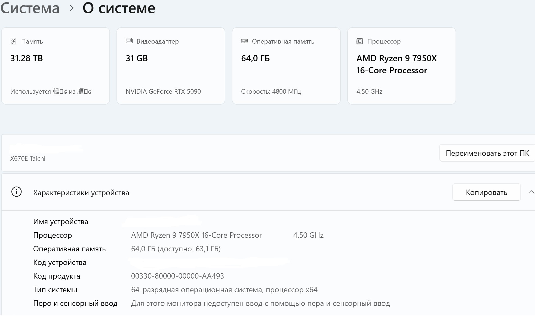Select the 31.28 TB storage value
Screen dimensions: 535x317
pos(27,58)
